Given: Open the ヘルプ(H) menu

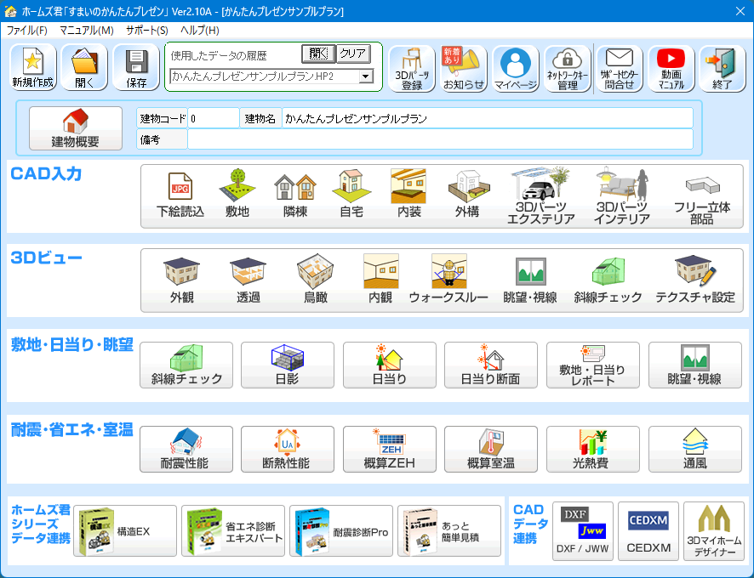Looking at the screenshot, I should click(199, 30).
